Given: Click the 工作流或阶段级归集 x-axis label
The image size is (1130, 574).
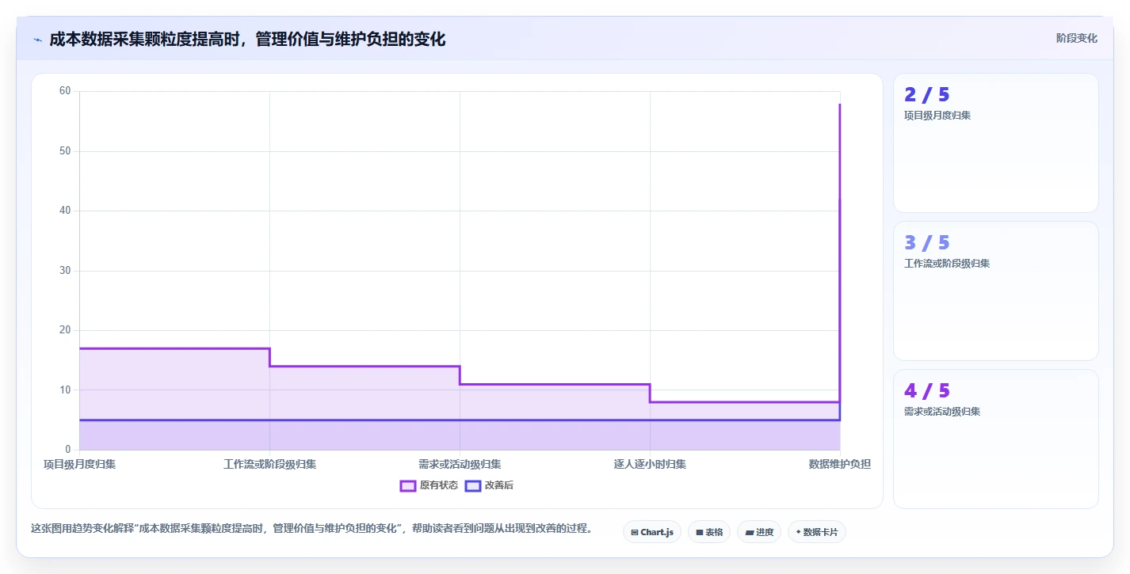Looking at the screenshot, I should click(x=269, y=464).
